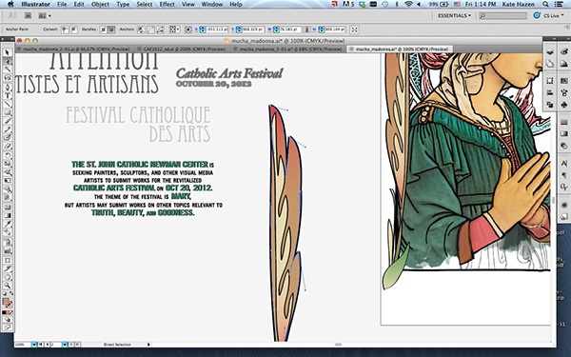Select the Rotate tool
The image size is (571, 357).
(8, 155)
